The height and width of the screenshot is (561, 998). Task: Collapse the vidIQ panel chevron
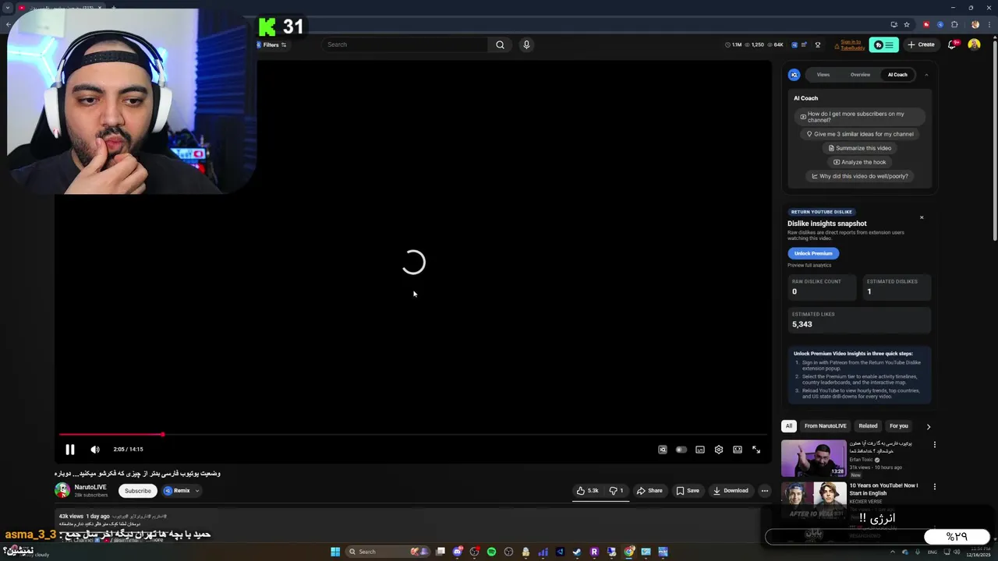(926, 75)
